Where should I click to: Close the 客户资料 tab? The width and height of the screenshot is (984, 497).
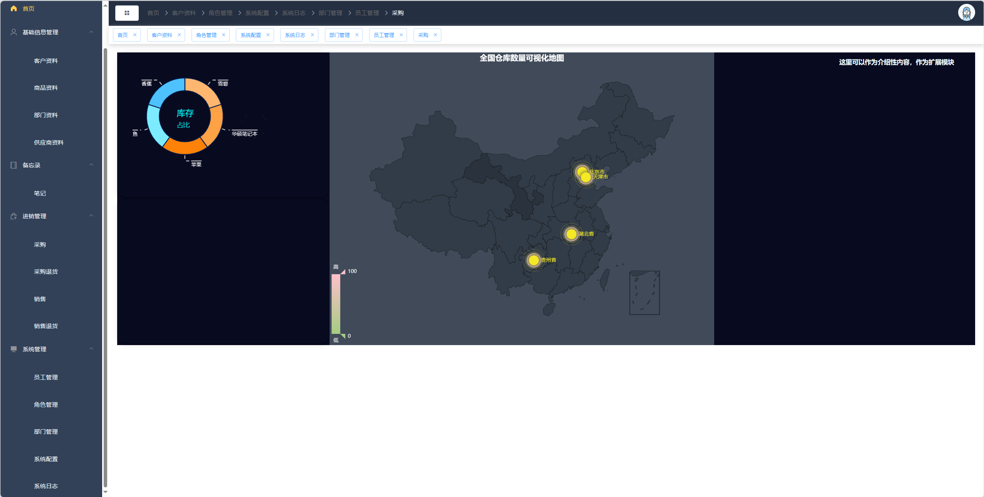pos(179,35)
